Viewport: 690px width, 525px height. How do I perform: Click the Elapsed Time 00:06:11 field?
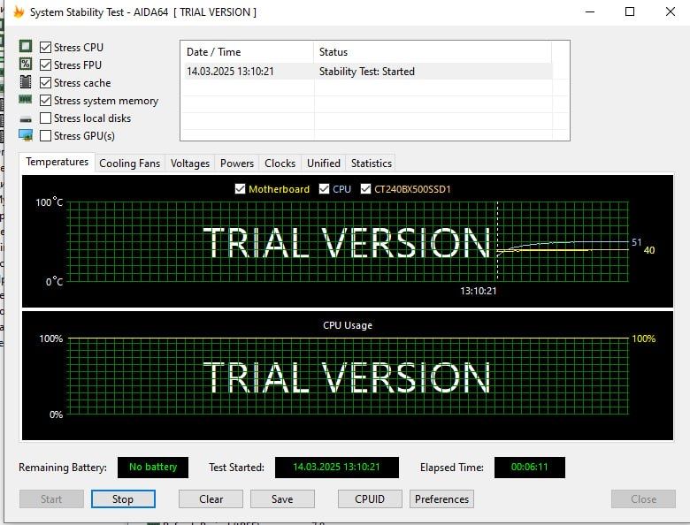pos(529,467)
